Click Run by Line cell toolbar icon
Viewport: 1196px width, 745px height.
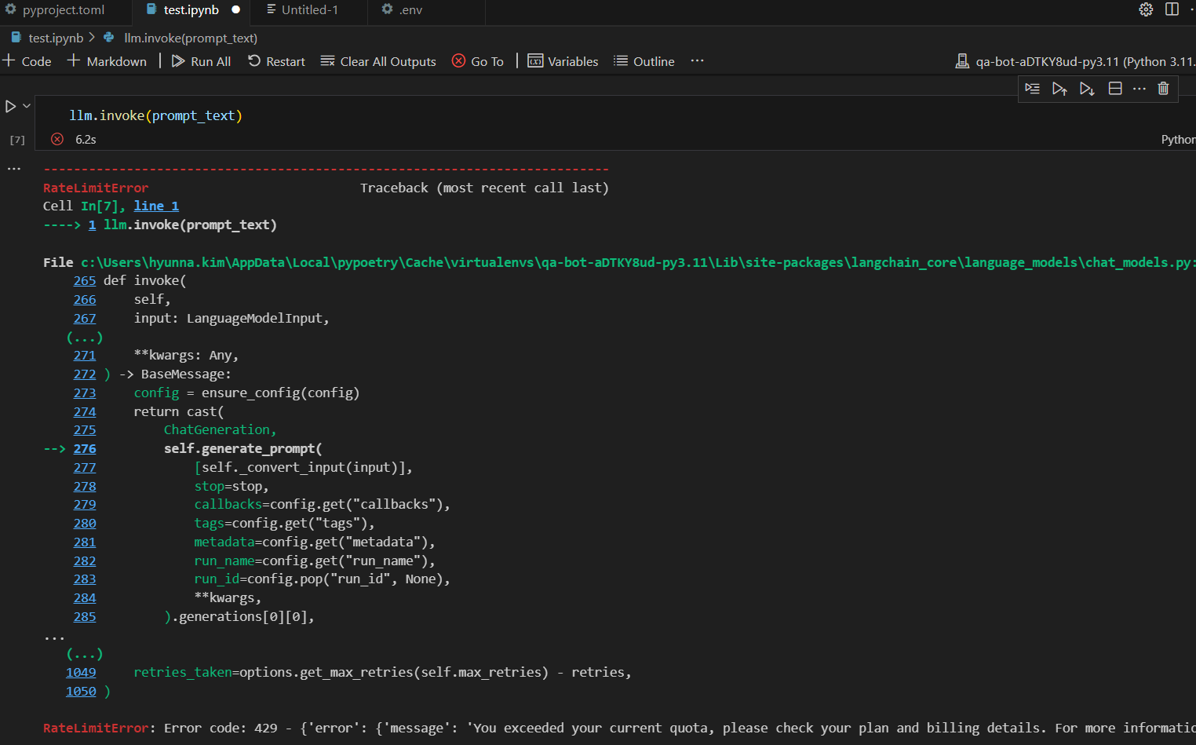pos(1033,89)
